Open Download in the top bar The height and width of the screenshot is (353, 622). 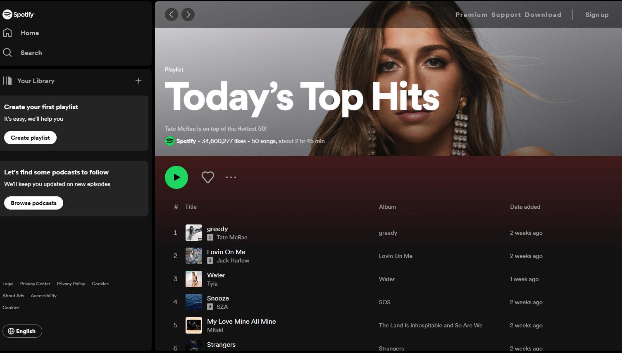tap(543, 14)
